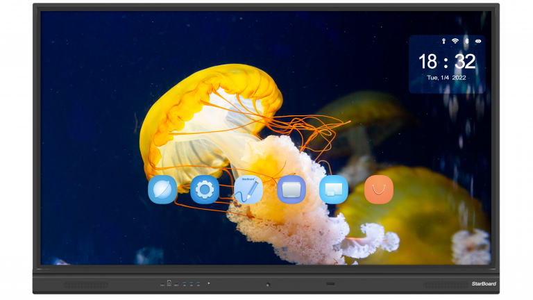
Task: Open the file manager folder app
Action: (291, 190)
